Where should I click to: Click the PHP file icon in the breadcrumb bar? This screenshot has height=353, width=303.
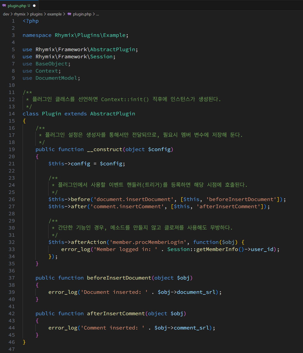coord(69,14)
